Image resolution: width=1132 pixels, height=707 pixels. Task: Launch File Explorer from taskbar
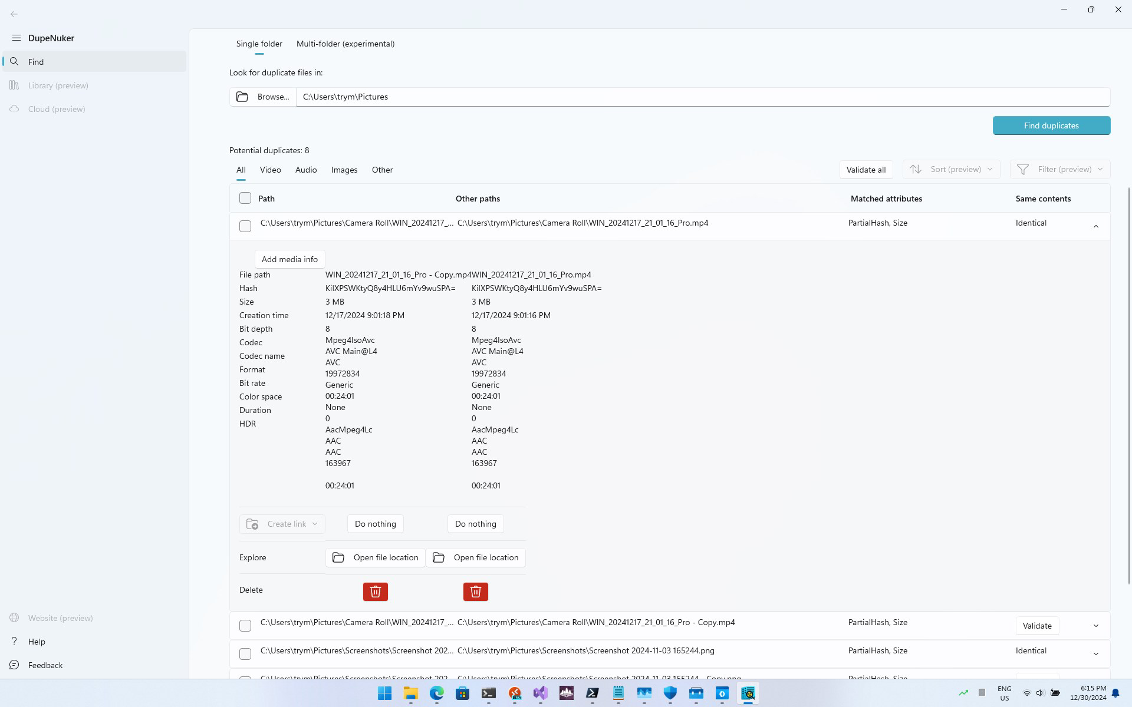(x=410, y=693)
